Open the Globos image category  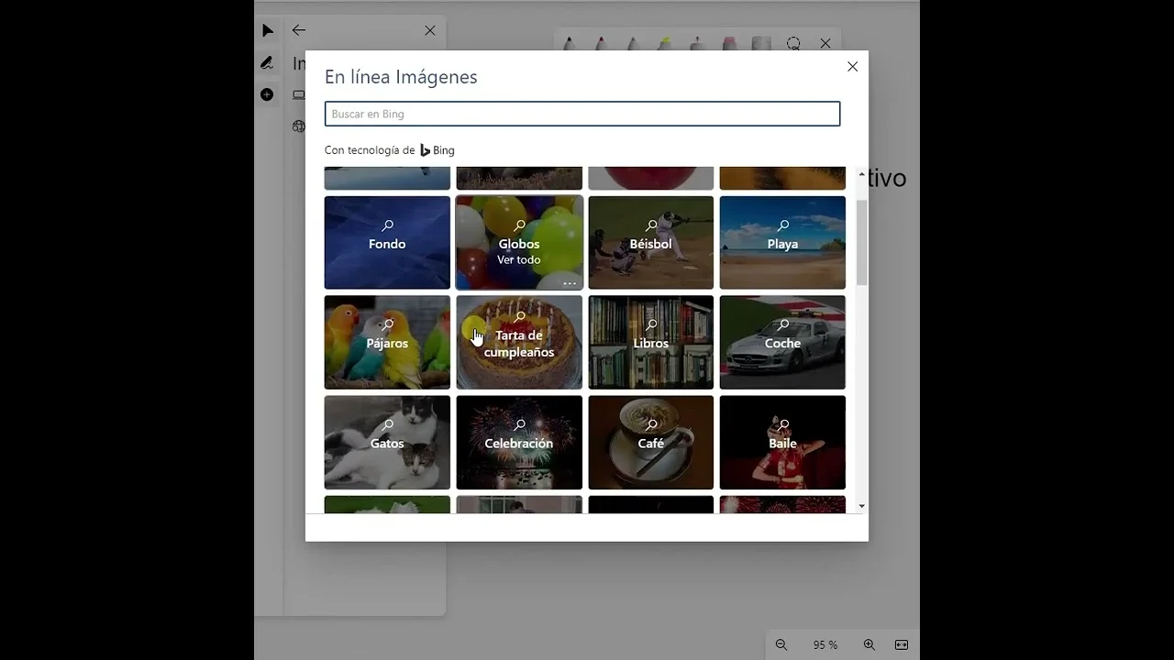pyautogui.click(x=519, y=242)
